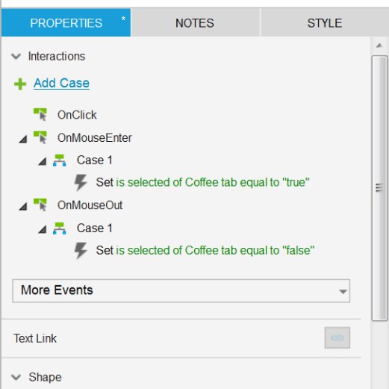Image resolution: width=389 pixels, height=389 pixels.
Task: Collapse the OnMouseOut event tree arrow
Action: [23, 206]
